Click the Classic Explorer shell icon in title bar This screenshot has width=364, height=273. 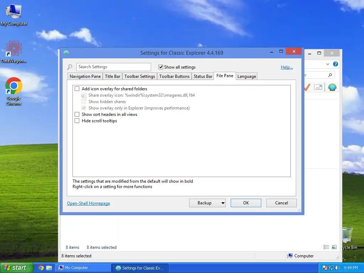click(x=66, y=53)
